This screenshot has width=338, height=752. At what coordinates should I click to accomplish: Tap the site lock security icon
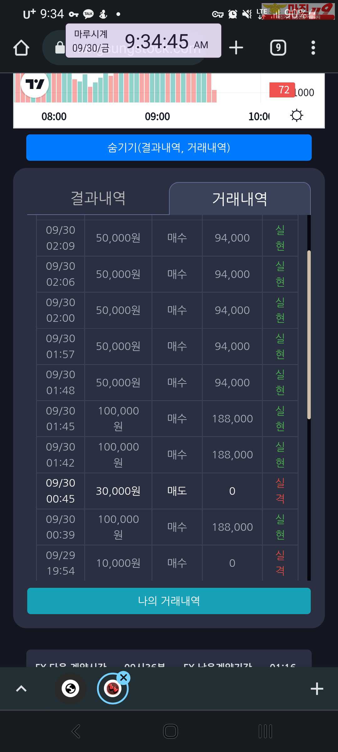(x=60, y=48)
